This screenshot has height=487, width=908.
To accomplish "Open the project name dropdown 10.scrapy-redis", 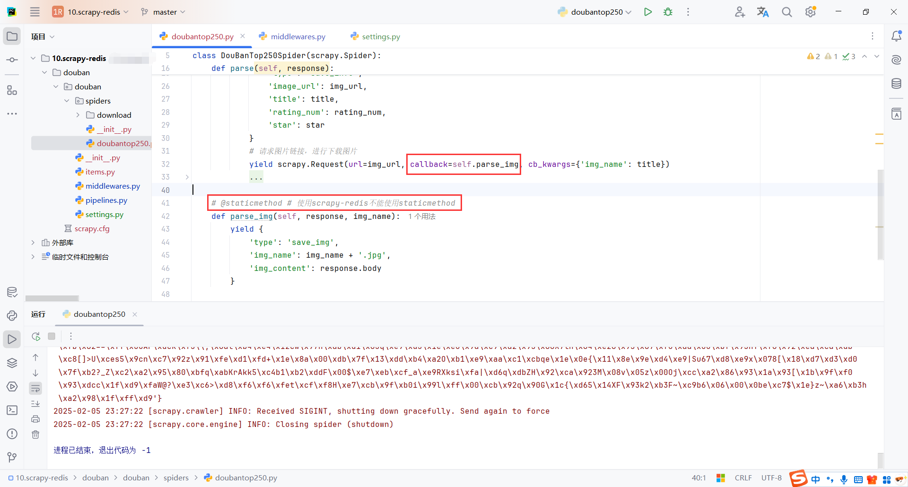I will [90, 12].
